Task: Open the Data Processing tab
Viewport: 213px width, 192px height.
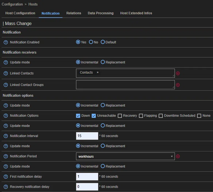Action: click(100, 13)
